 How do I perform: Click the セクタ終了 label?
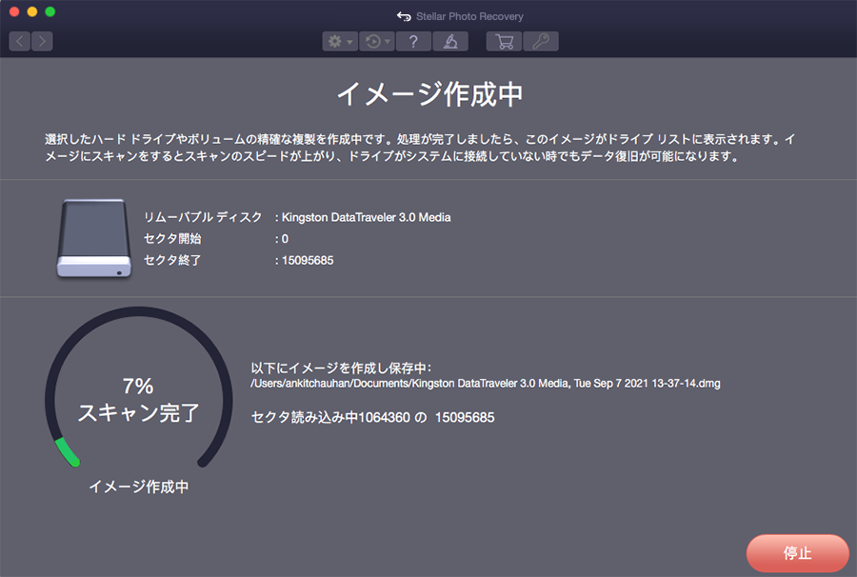[172, 260]
